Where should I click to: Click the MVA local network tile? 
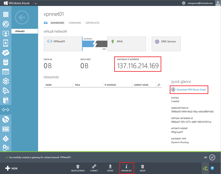(x=126, y=44)
